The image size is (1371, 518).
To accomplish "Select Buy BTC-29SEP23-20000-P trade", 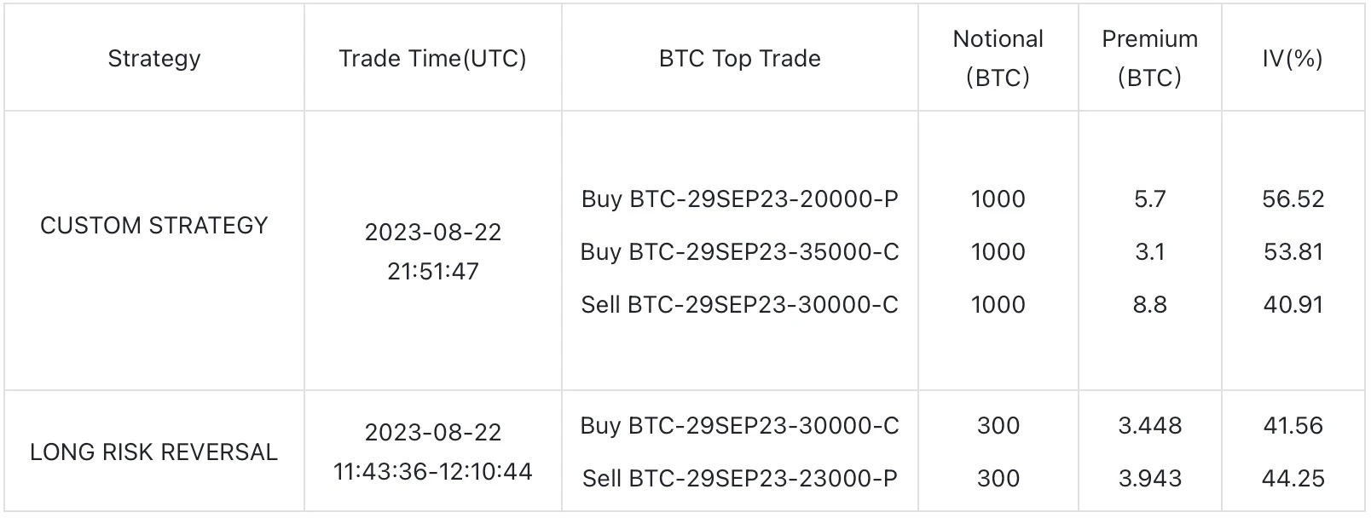I will [740, 199].
